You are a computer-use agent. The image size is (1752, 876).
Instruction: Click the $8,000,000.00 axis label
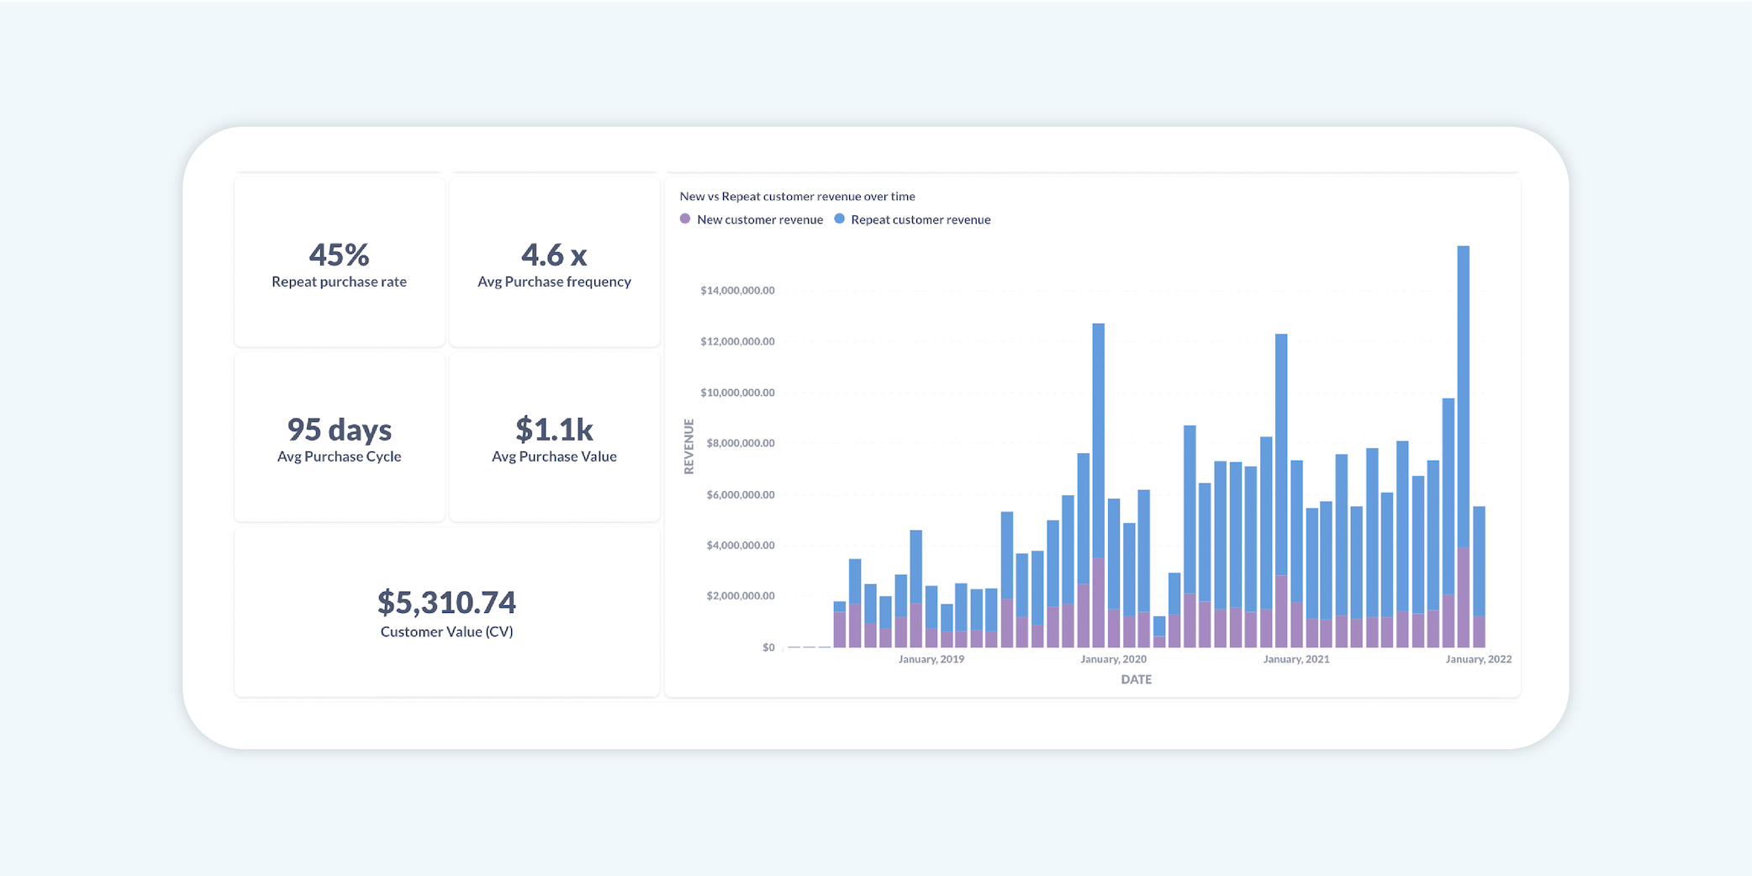click(x=741, y=443)
